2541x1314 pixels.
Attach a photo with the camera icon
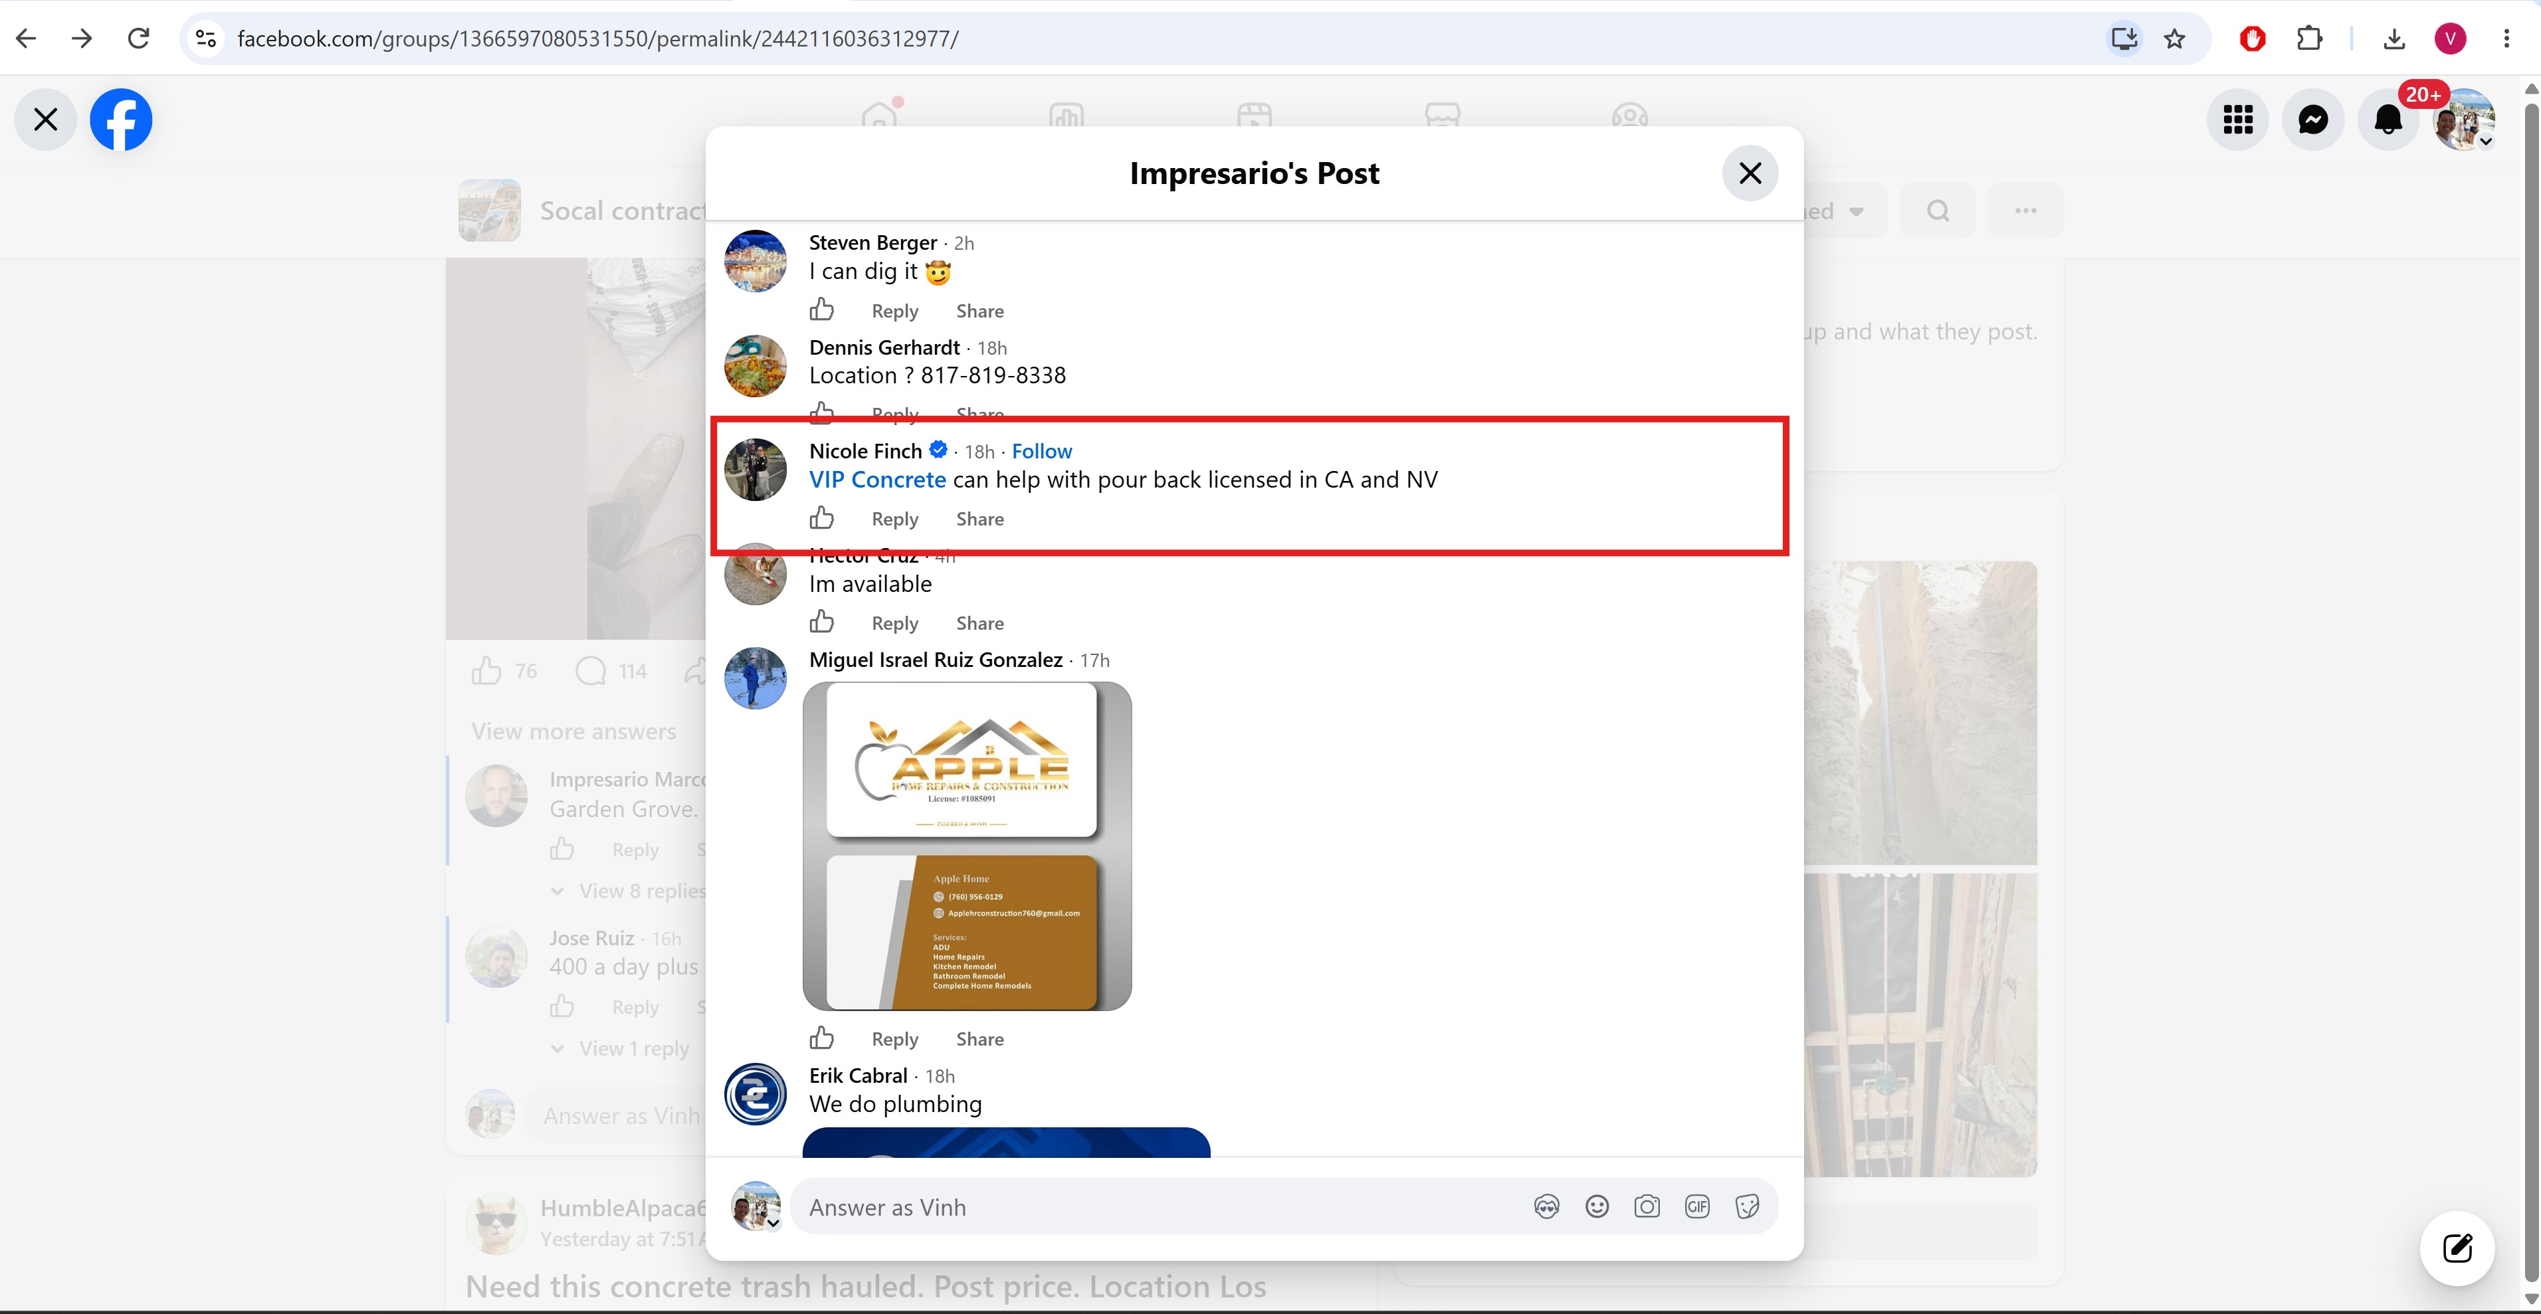[x=1647, y=1206]
